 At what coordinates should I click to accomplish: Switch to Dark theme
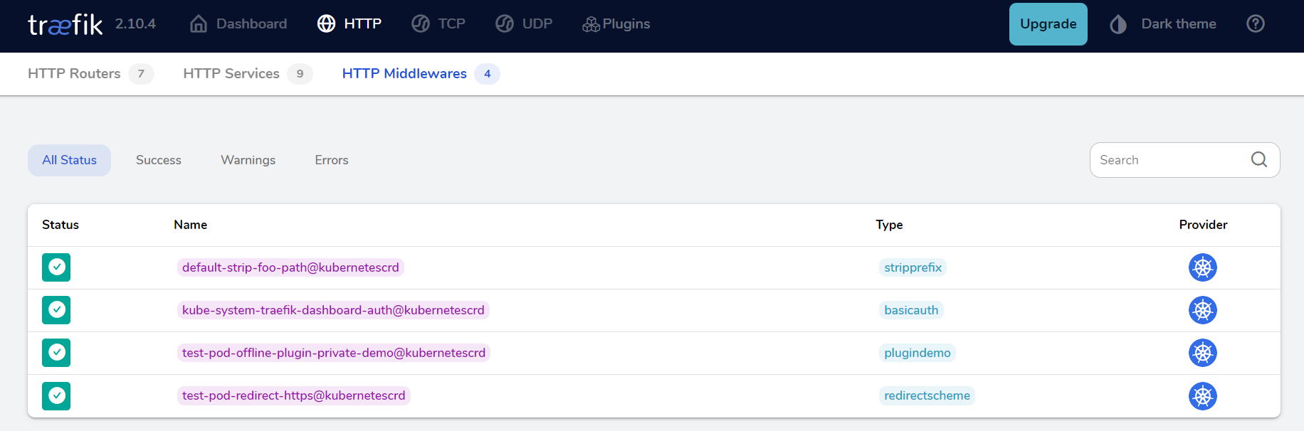coord(1179,23)
